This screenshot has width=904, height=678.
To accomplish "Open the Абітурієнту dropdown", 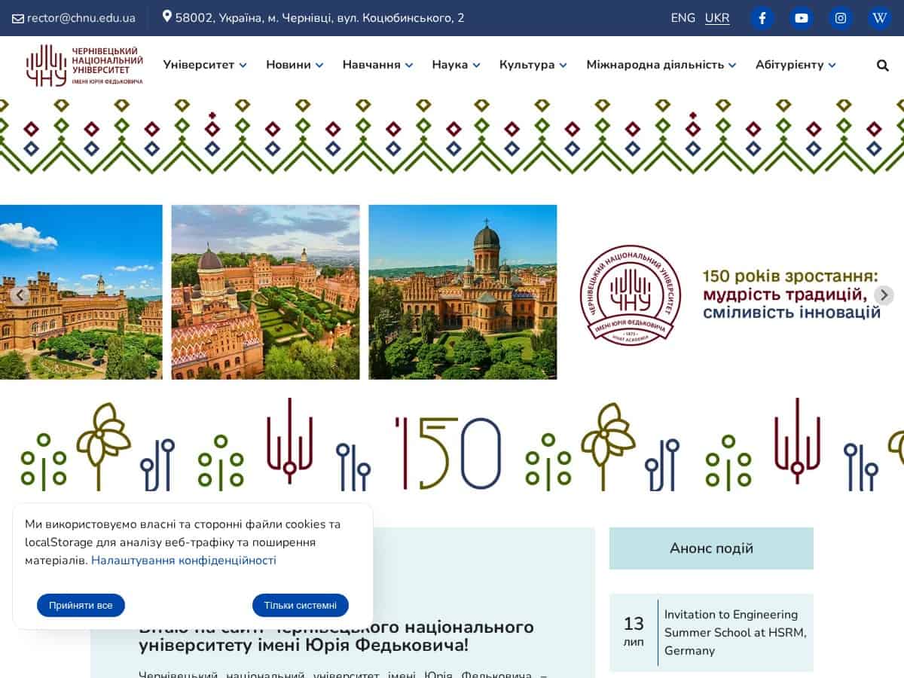I will (796, 65).
